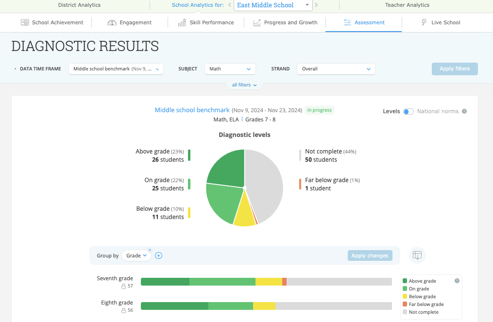Switch to the Teacher Analytics tab
Viewport: 493px width, 322px height.
tap(408, 5)
